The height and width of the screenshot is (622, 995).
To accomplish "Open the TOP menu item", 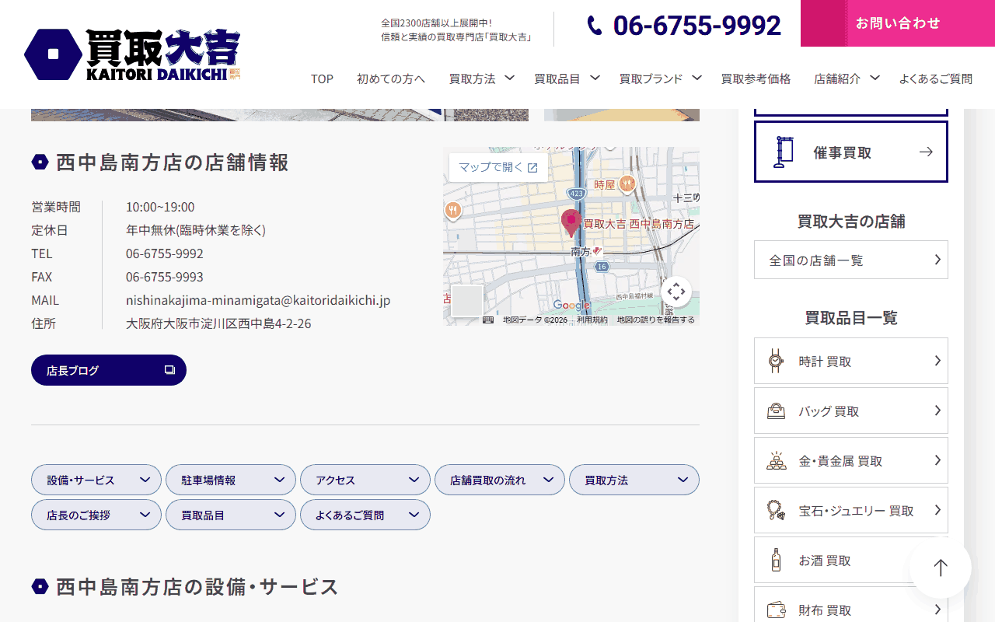I will pos(322,79).
